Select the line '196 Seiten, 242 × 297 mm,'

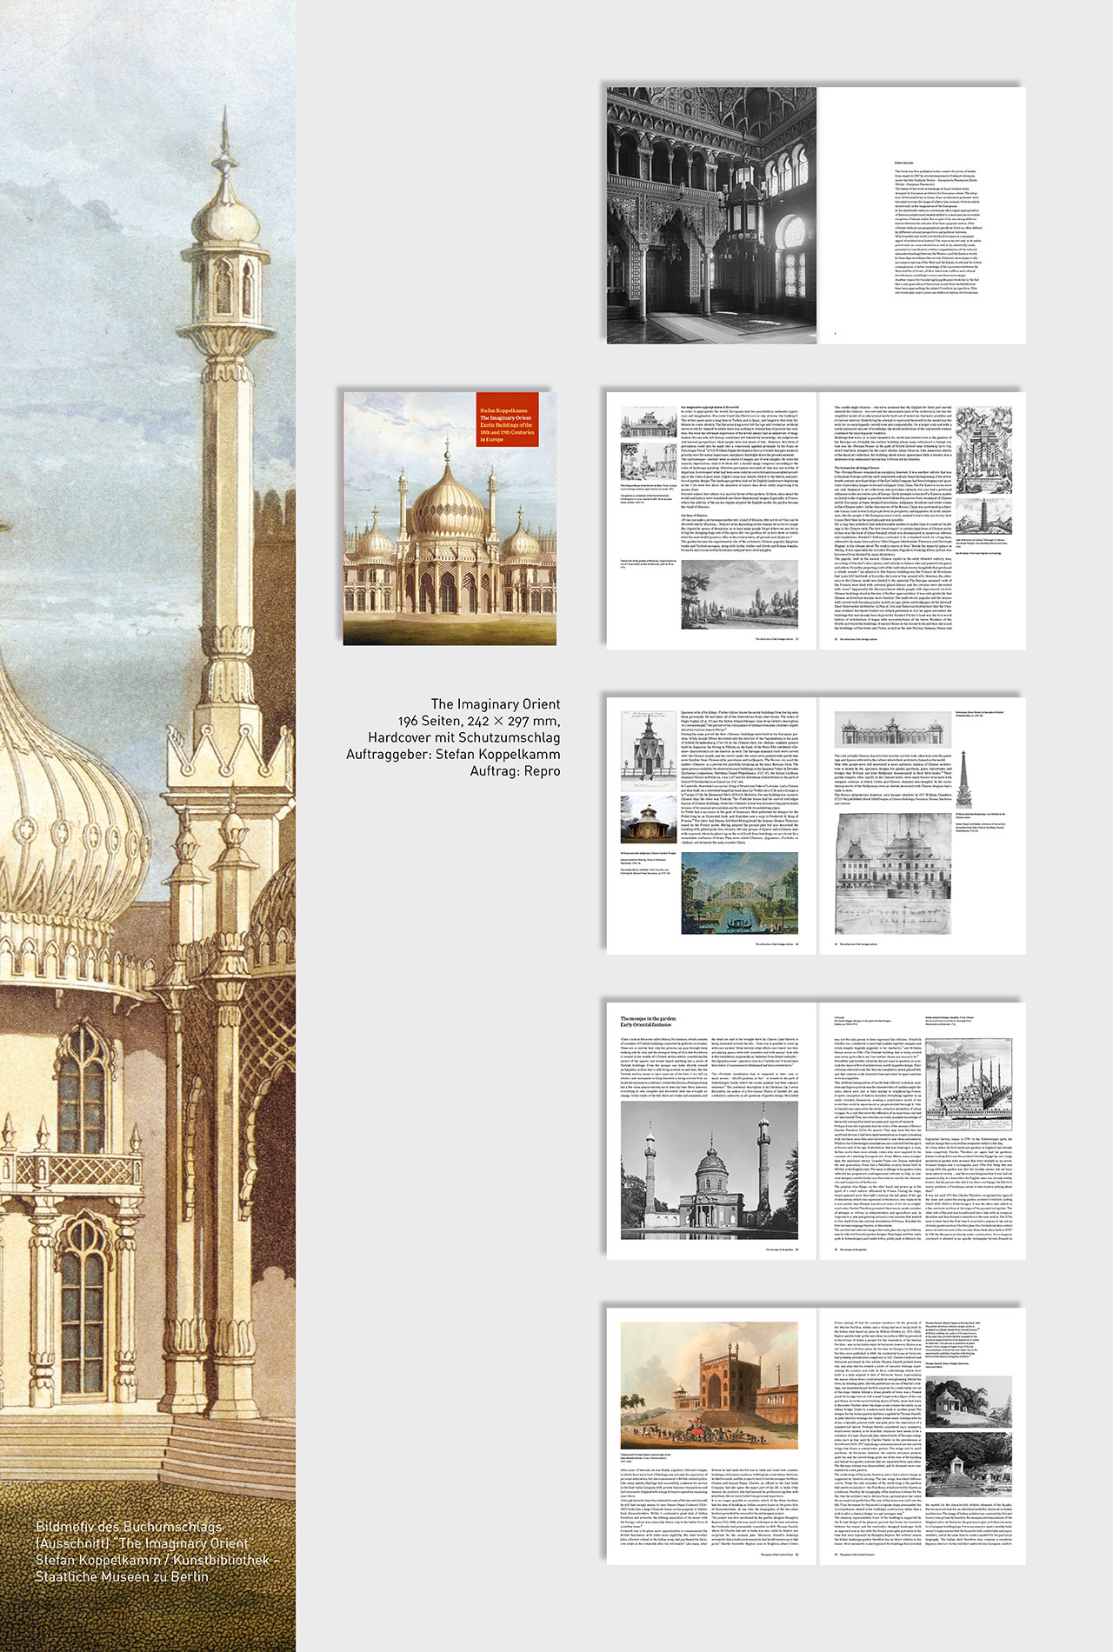point(479,721)
